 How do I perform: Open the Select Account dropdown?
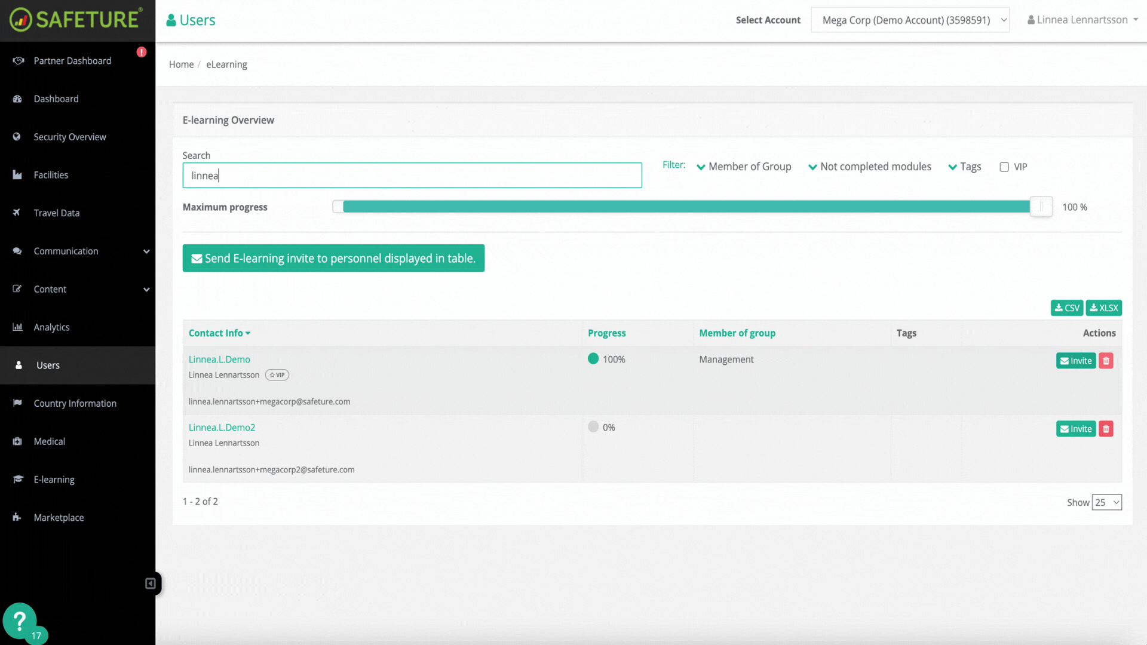click(x=909, y=19)
